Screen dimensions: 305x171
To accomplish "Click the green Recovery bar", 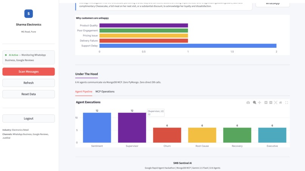I will tap(237, 135).
